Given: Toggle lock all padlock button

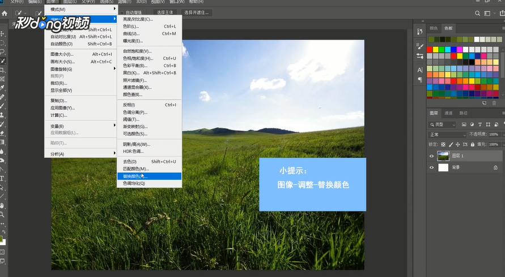Looking at the screenshot, I should [472, 145].
